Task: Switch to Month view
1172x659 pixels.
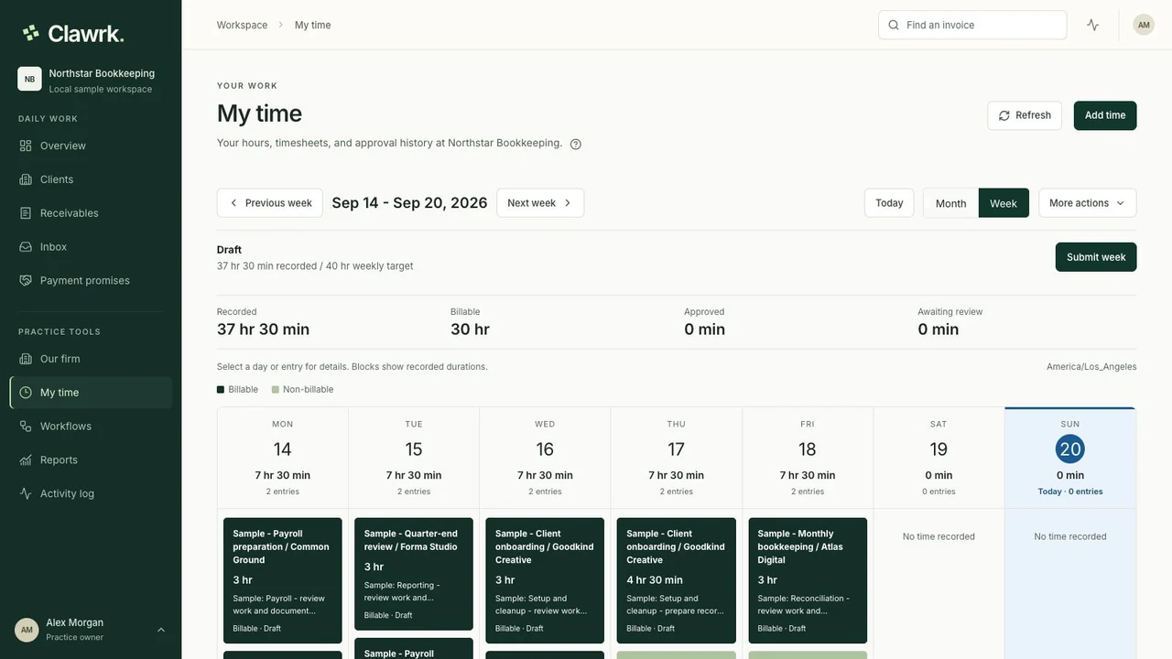Action: point(950,203)
